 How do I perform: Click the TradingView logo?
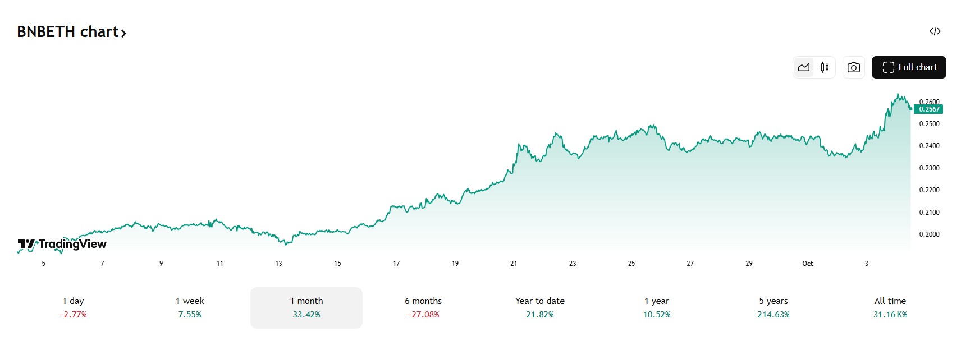(x=62, y=244)
